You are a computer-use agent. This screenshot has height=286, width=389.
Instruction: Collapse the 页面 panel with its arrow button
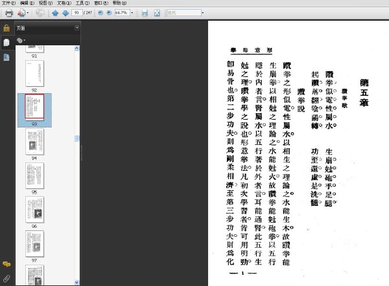pyautogui.click(x=77, y=28)
